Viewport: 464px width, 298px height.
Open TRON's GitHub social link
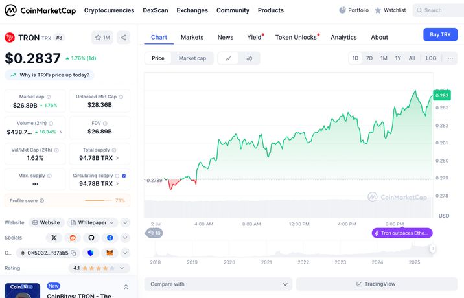coord(91,238)
